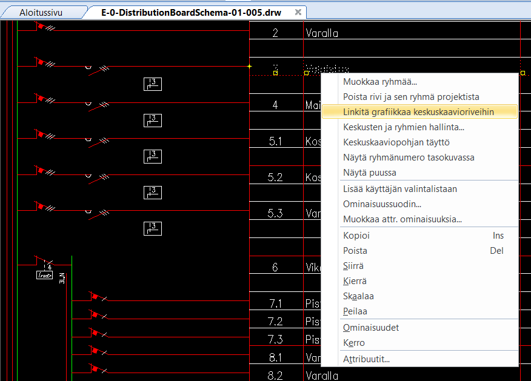
Task: Click Näytä ryhmänumero tasokuvassa
Action: (x=409, y=157)
